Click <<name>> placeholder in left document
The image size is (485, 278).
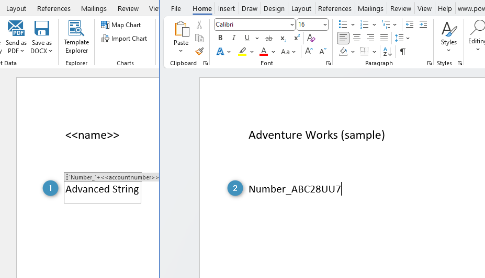(x=92, y=135)
